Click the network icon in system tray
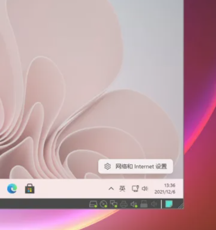216x230 pixels. 135,189
